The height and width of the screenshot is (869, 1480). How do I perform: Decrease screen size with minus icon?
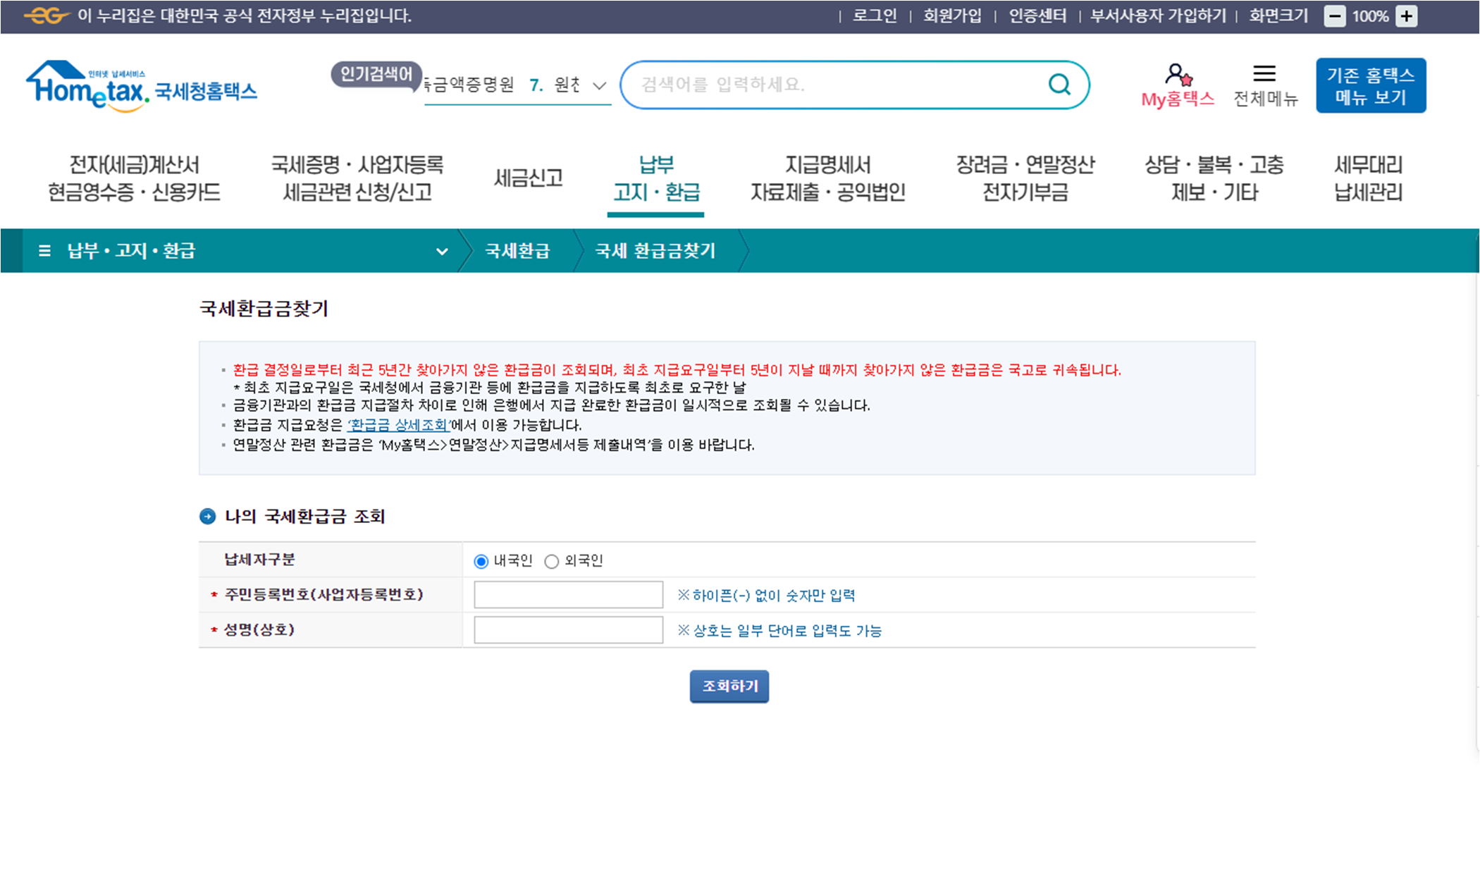point(1335,15)
